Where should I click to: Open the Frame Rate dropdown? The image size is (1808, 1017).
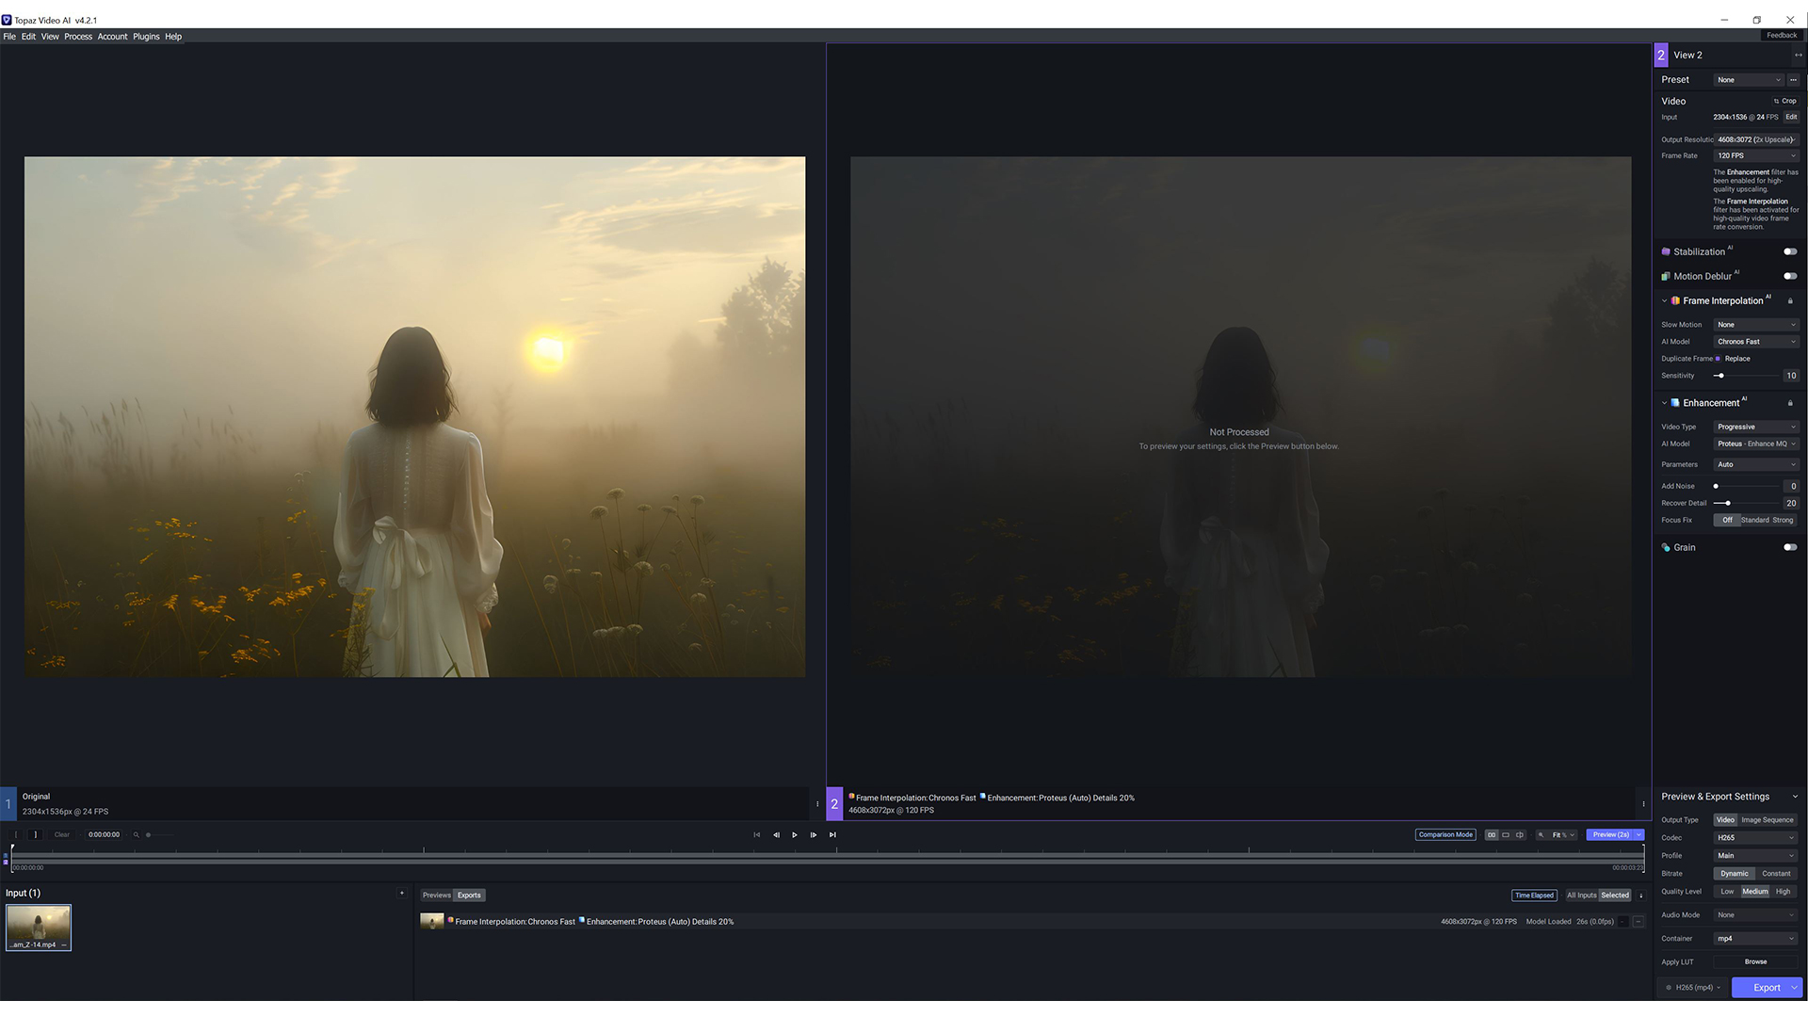pos(1756,156)
